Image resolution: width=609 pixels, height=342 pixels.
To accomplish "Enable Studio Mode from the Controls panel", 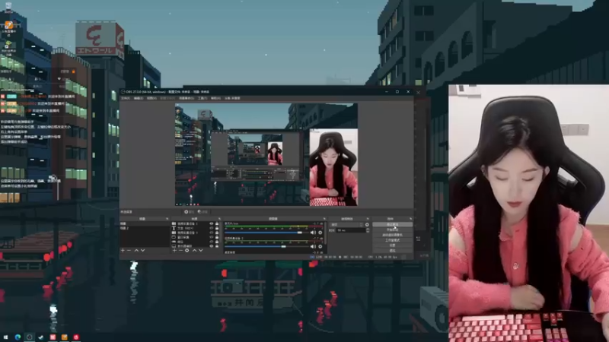I will coord(392,240).
